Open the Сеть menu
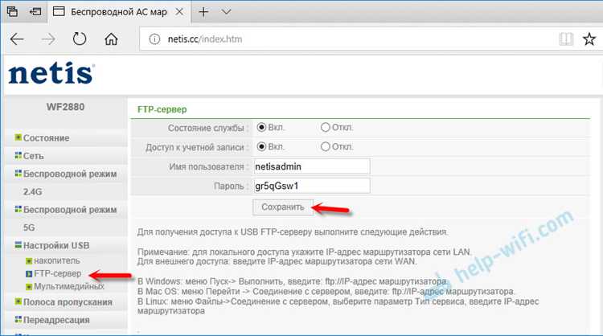This screenshot has width=603, height=336. tap(34, 156)
